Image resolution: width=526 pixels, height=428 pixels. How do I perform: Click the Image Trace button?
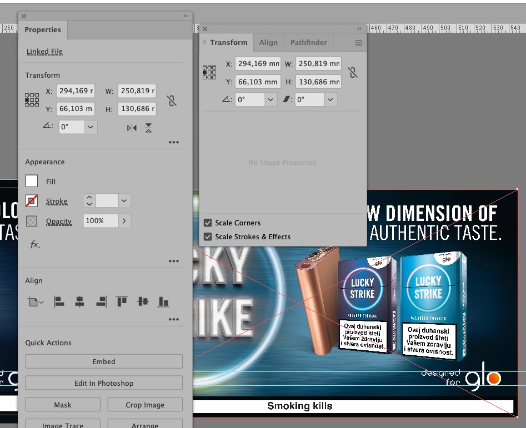click(63, 424)
